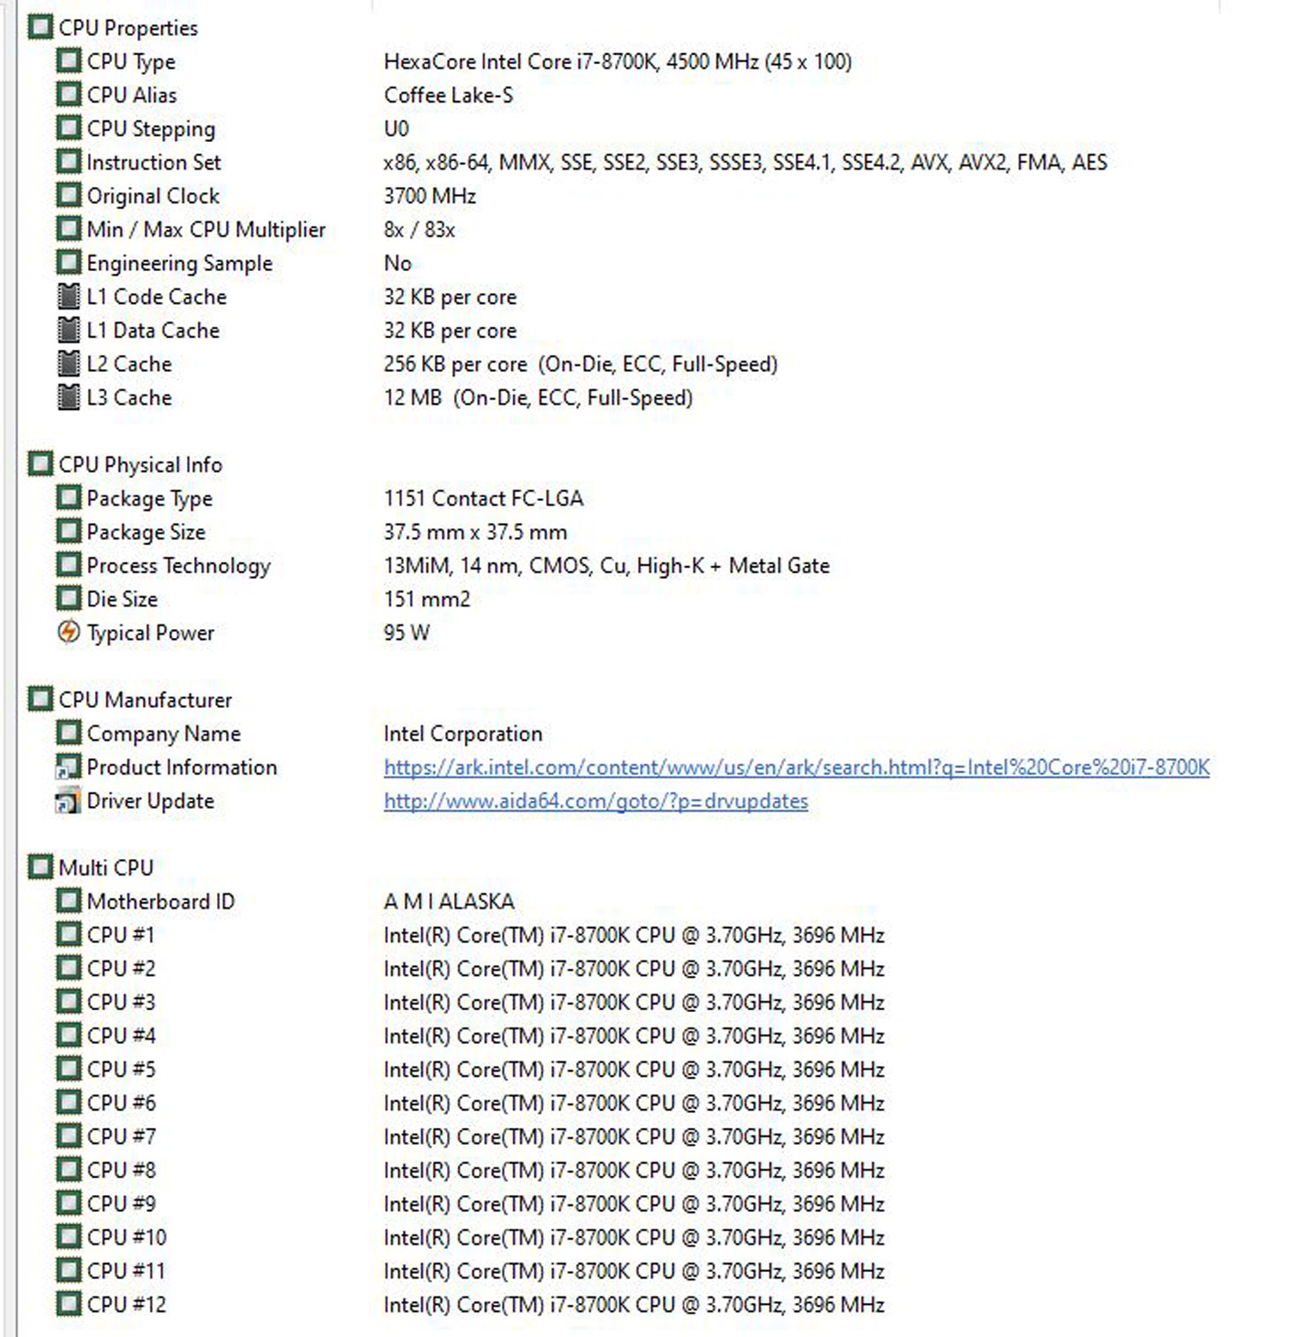The width and height of the screenshot is (1316, 1337).
Task: Select the U0 stepping value
Action: click(397, 128)
